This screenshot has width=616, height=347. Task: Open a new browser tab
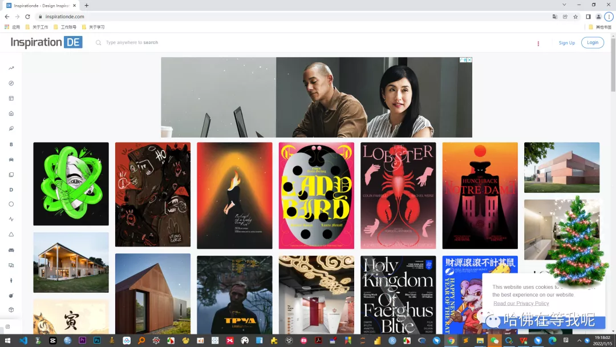click(87, 6)
